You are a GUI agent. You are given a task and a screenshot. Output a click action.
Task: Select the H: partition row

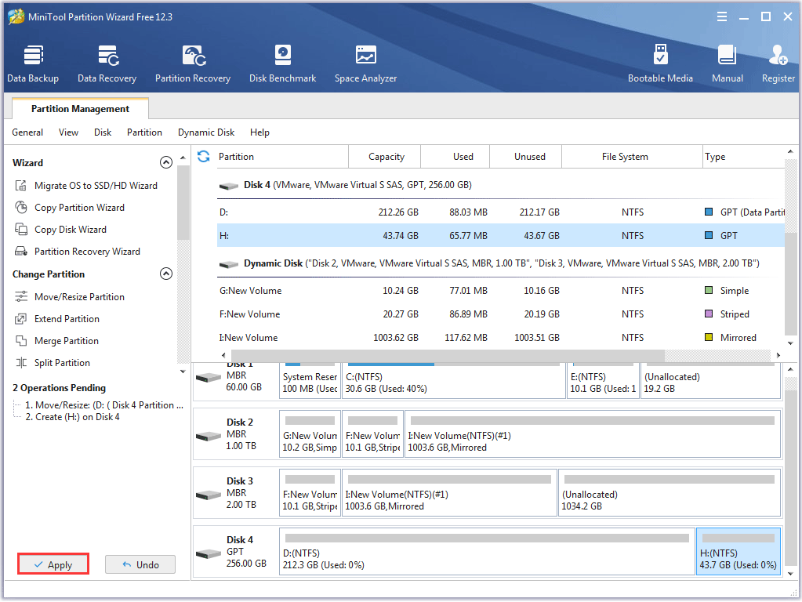coord(501,236)
